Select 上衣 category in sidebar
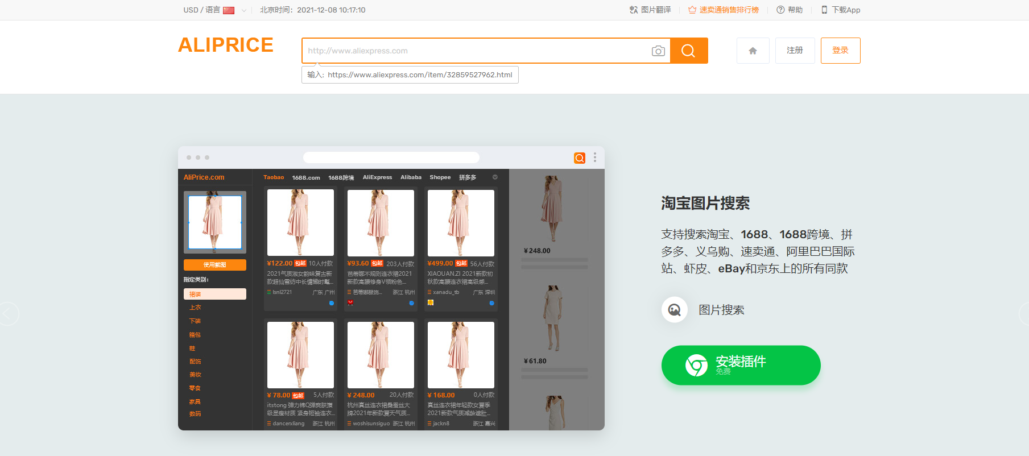The image size is (1029, 456). 195,307
